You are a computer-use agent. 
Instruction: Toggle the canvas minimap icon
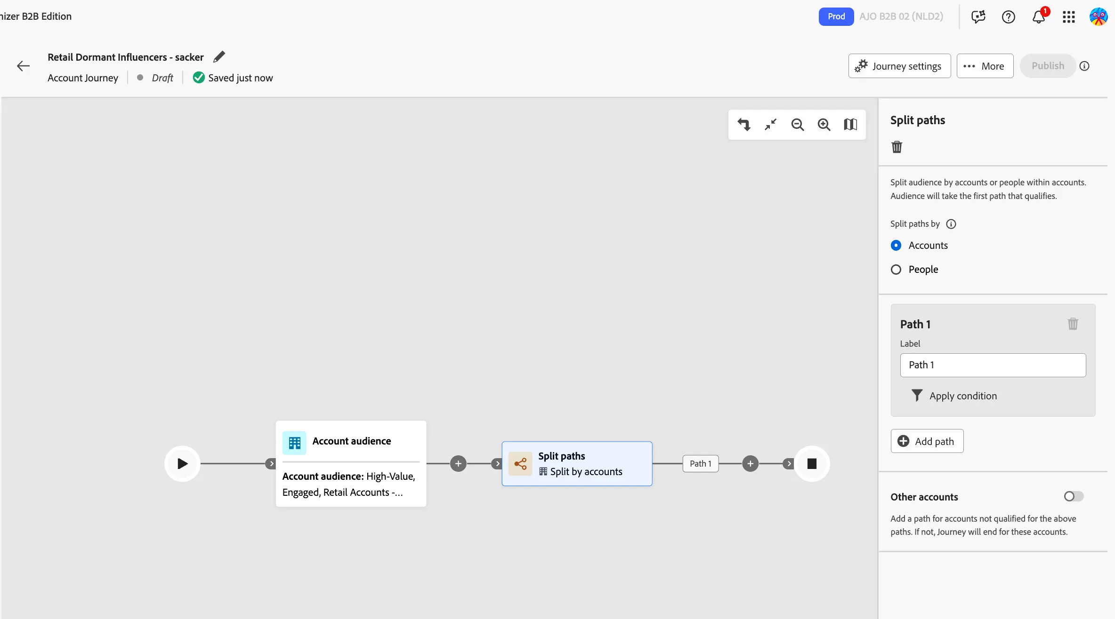[850, 125]
